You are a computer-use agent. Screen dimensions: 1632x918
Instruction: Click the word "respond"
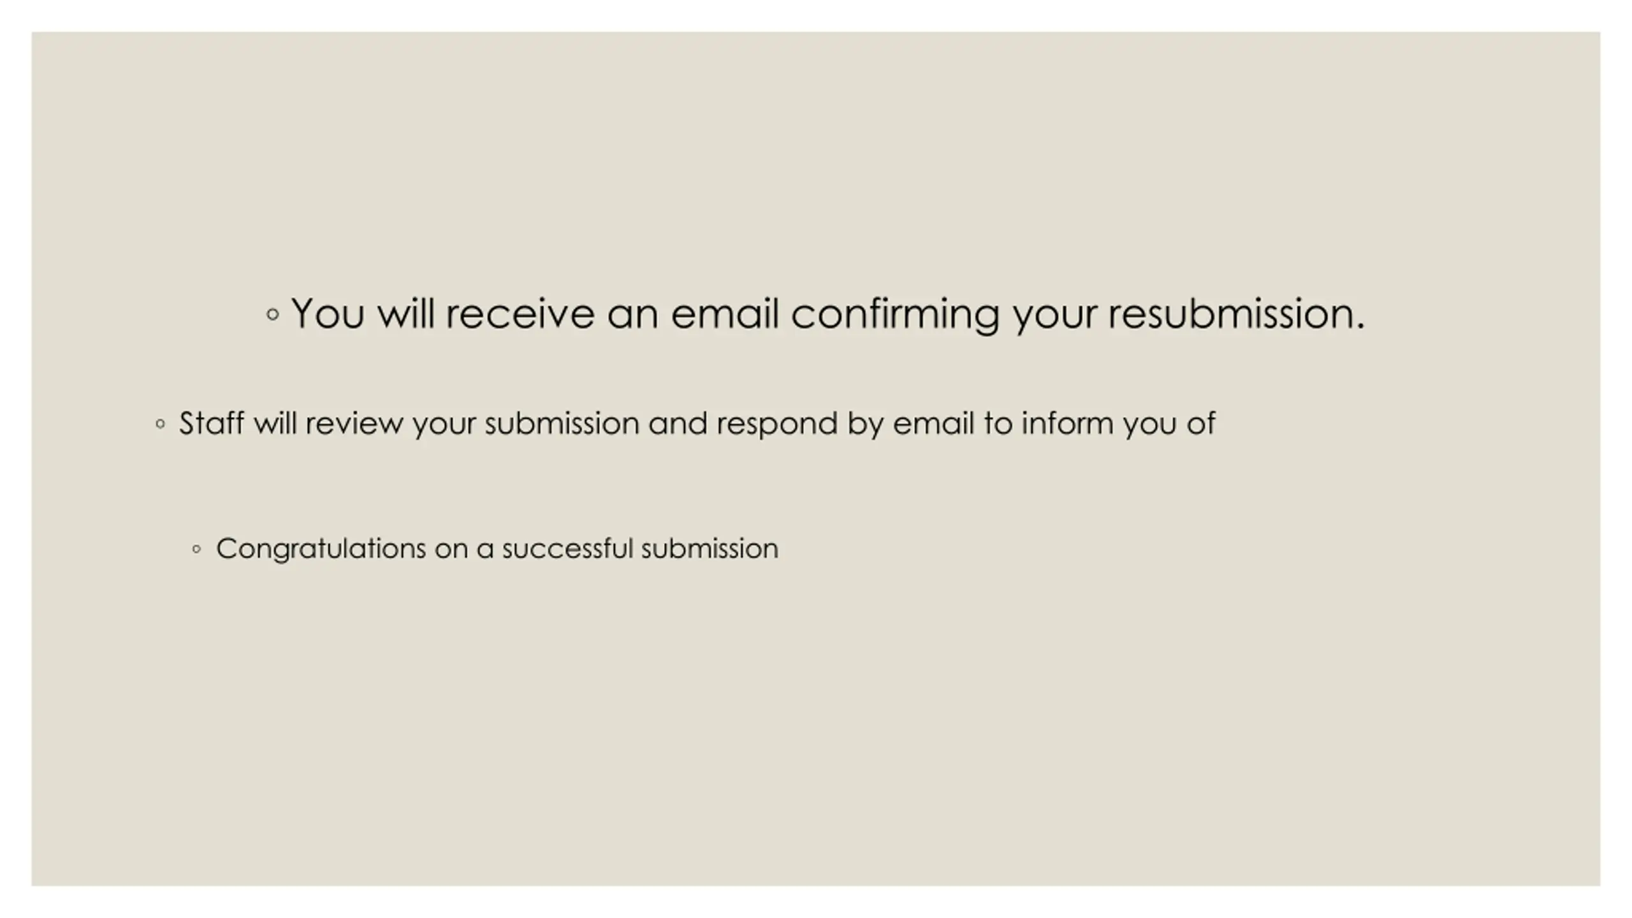click(x=776, y=423)
